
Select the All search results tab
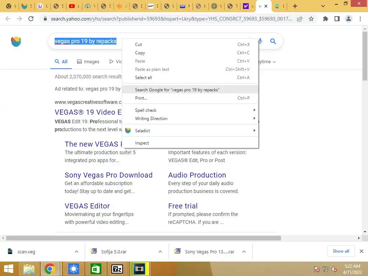point(61,61)
